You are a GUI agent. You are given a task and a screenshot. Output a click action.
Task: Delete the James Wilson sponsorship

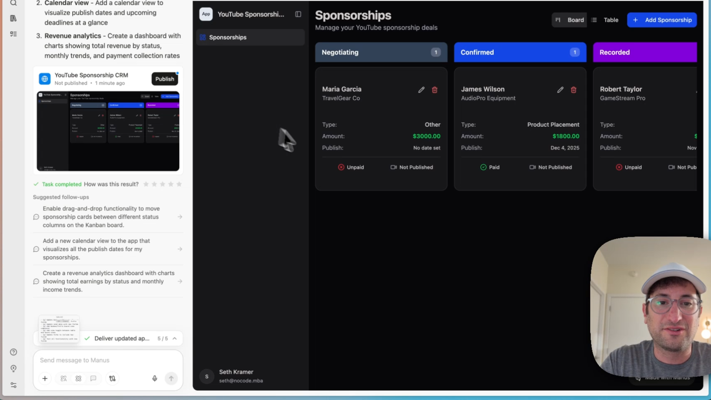pyautogui.click(x=574, y=90)
